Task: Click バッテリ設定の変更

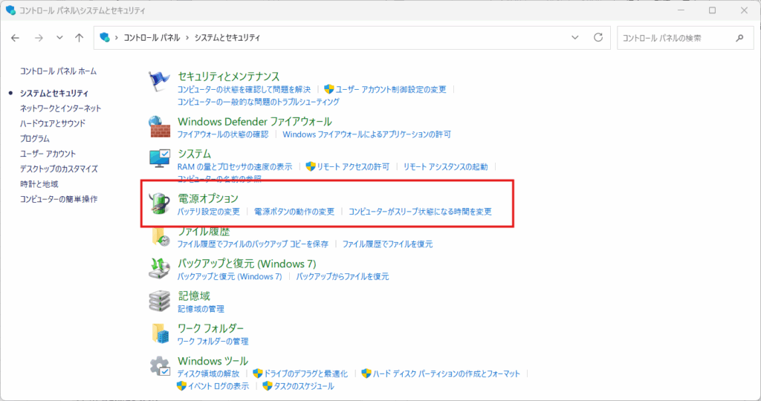Action: tap(209, 212)
